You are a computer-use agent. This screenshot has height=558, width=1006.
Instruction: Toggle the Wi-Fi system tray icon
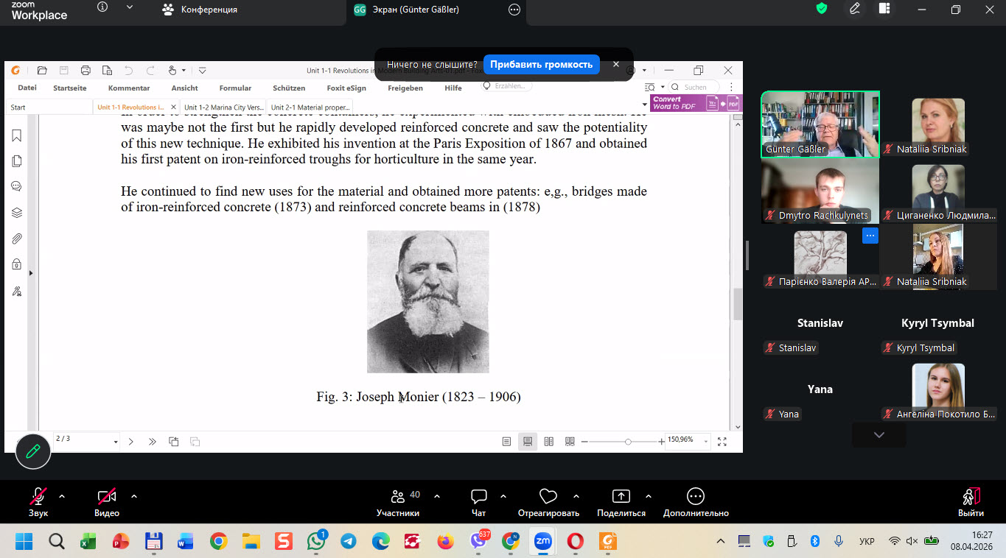tap(894, 542)
